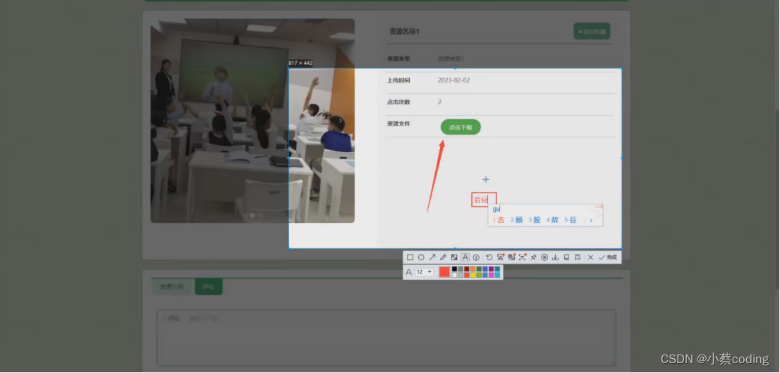This screenshot has height=373, width=780.
Task: Click the 取消收藏 button
Action: coord(592,31)
